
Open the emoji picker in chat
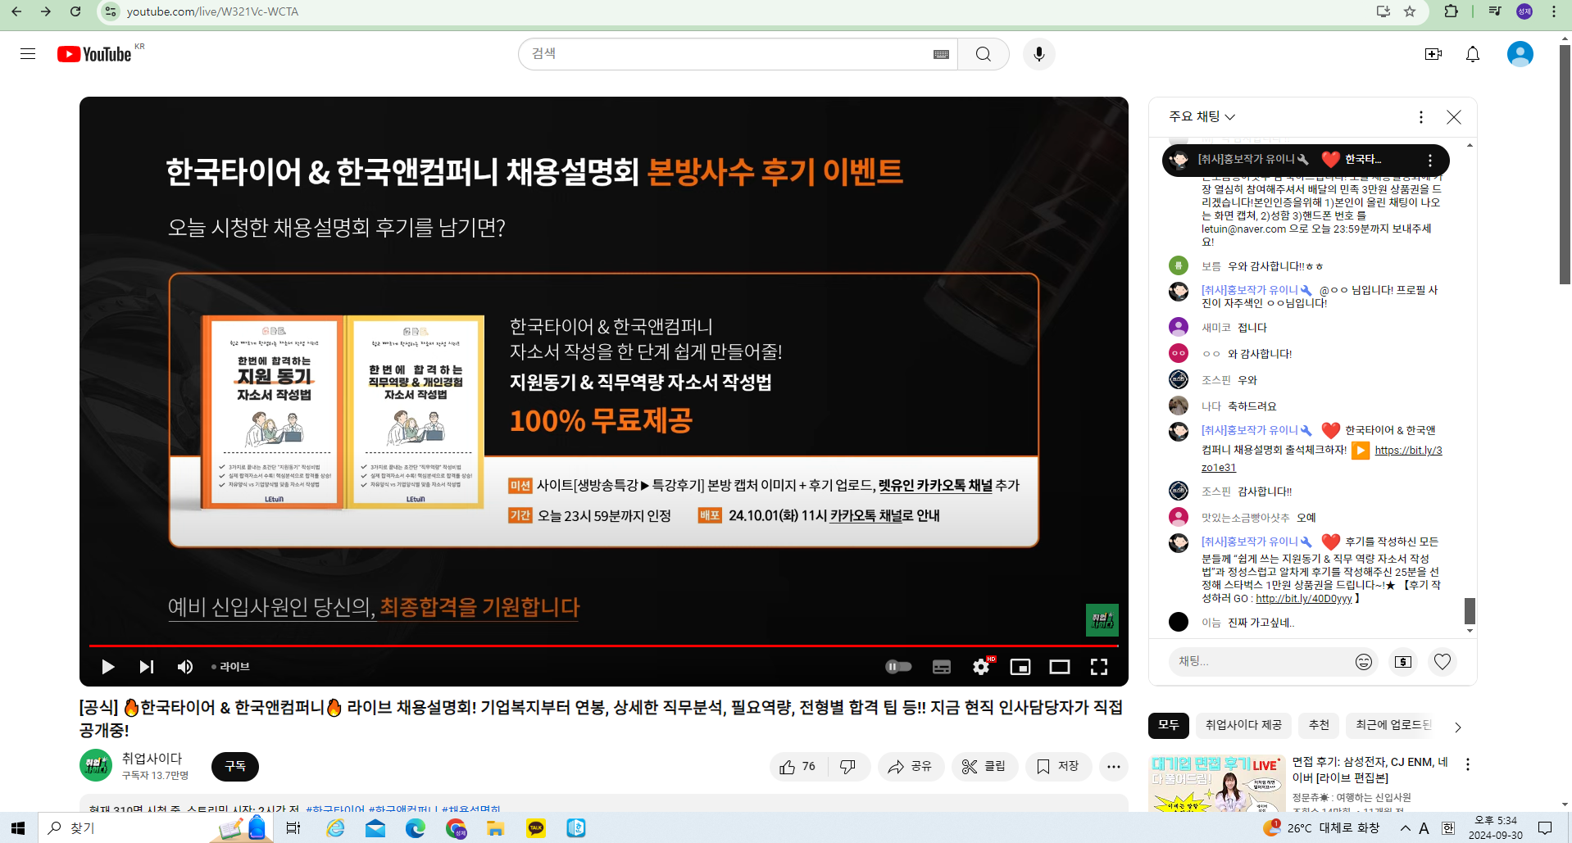1363,662
